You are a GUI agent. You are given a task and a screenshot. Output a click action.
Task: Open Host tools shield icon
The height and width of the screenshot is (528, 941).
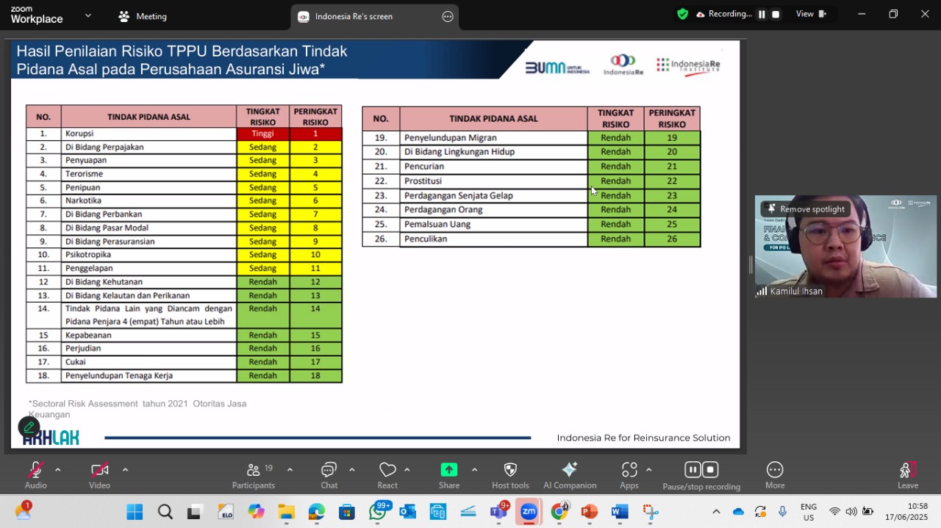[x=510, y=475]
